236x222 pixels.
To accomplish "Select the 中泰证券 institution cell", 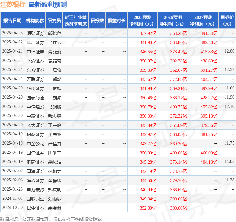I will pos(35,116).
